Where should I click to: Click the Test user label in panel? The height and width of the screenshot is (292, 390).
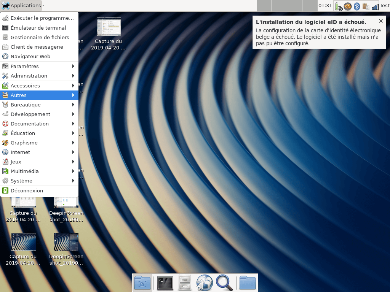pyautogui.click(x=385, y=5)
